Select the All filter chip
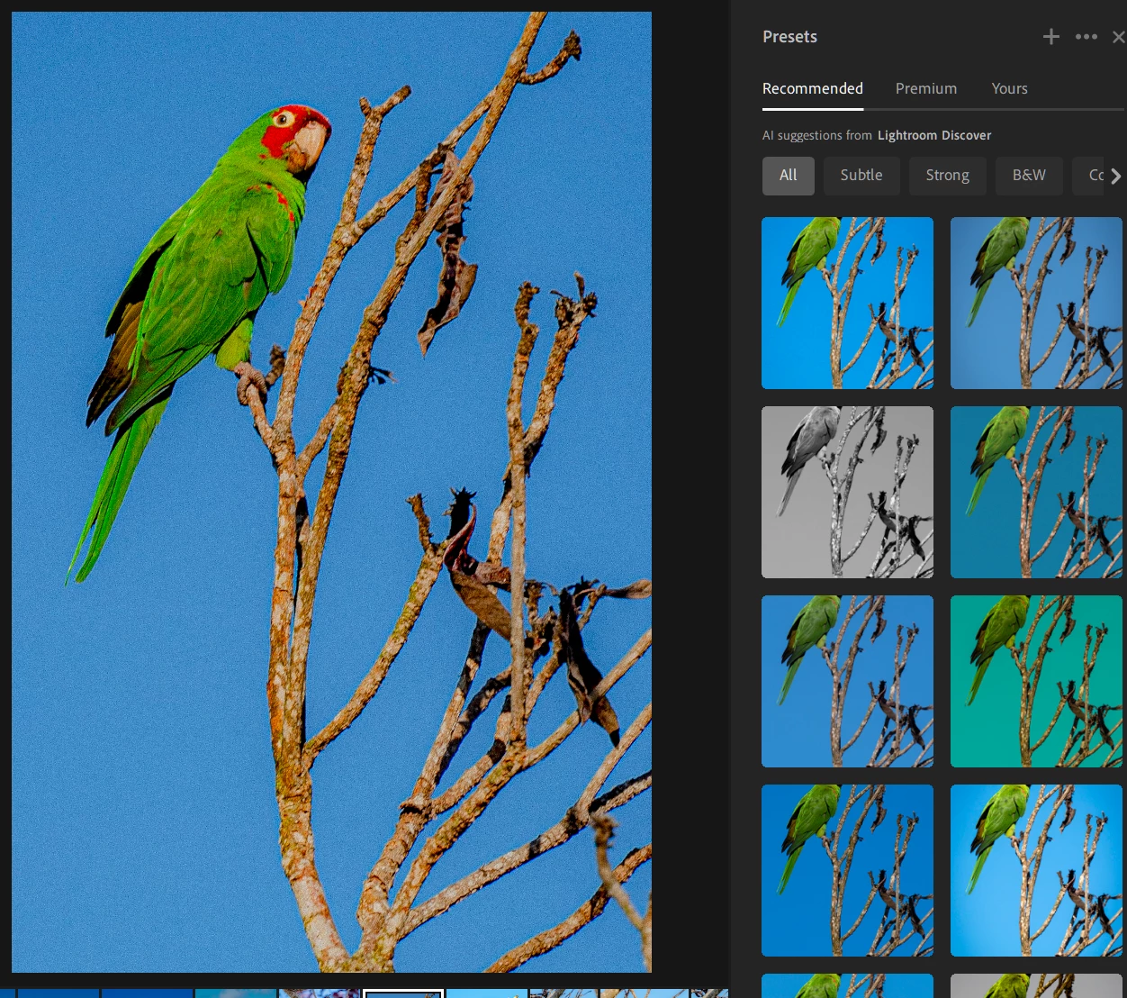The height and width of the screenshot is (998, 1127). tap(789, 176)
